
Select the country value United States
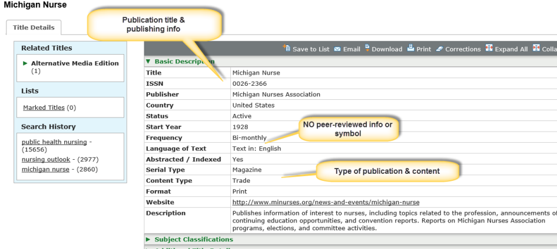pos(253,105)
